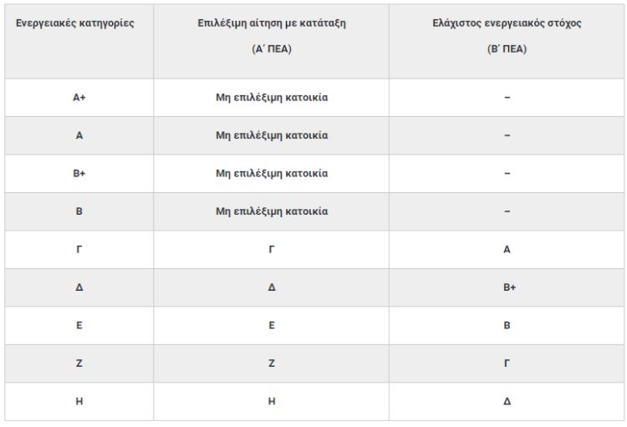Click the Z cell in the eligibility column

tap(272, 363)
